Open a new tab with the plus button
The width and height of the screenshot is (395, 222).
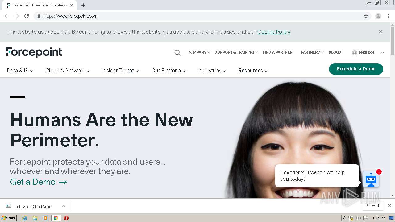tap(83, 5)
